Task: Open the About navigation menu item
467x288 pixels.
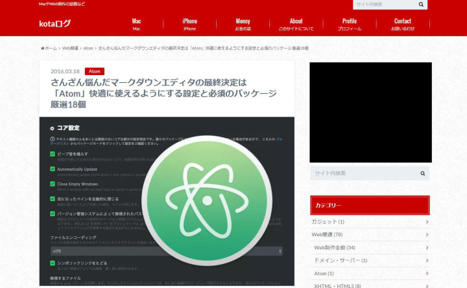Action: 296,24
